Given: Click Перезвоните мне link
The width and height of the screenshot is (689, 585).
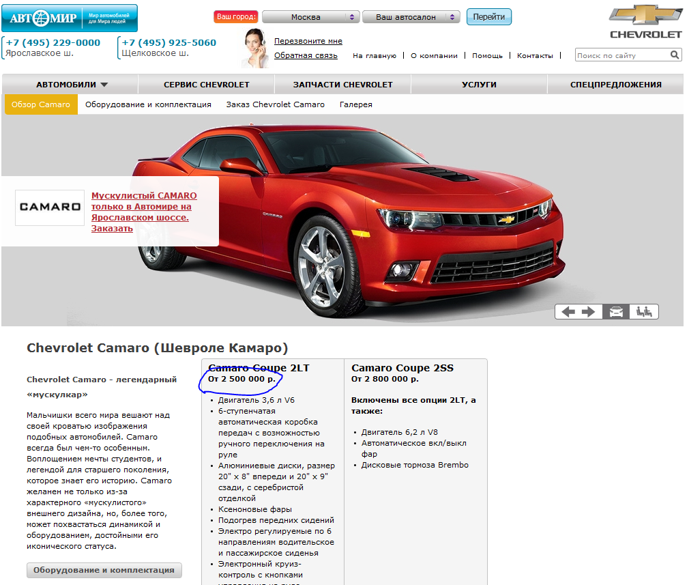Looking at the screenshot, I should point(308,41).
